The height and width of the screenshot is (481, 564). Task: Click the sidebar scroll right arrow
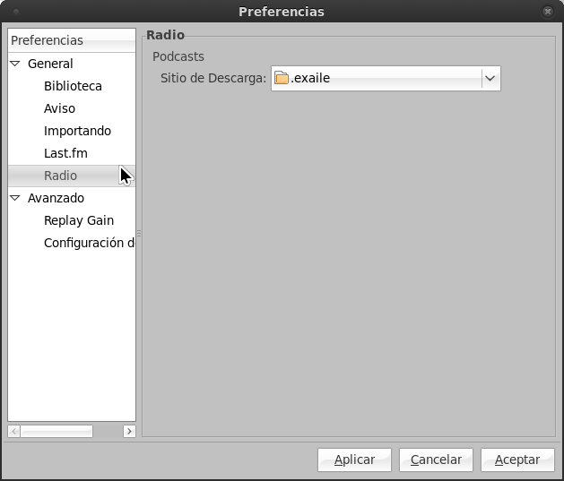pos(129,431)
